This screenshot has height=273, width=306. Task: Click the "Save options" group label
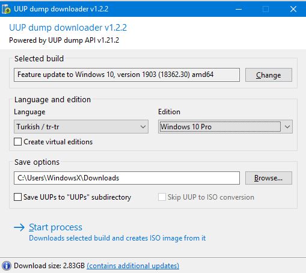(x=37, y=162)
